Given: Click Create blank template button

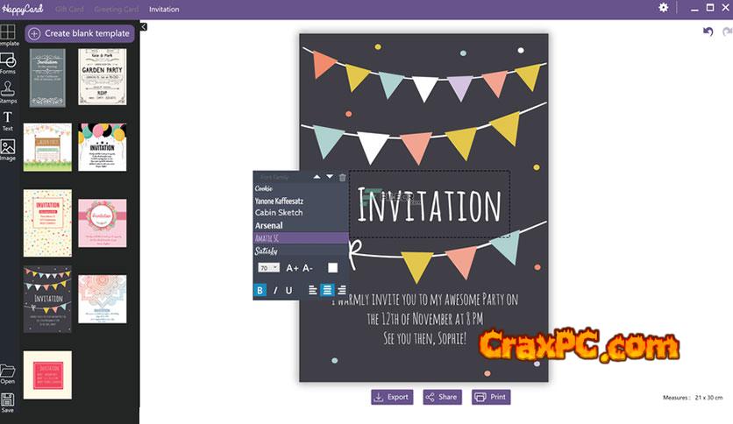Looking at the screenshot, I should click(80, 33).
